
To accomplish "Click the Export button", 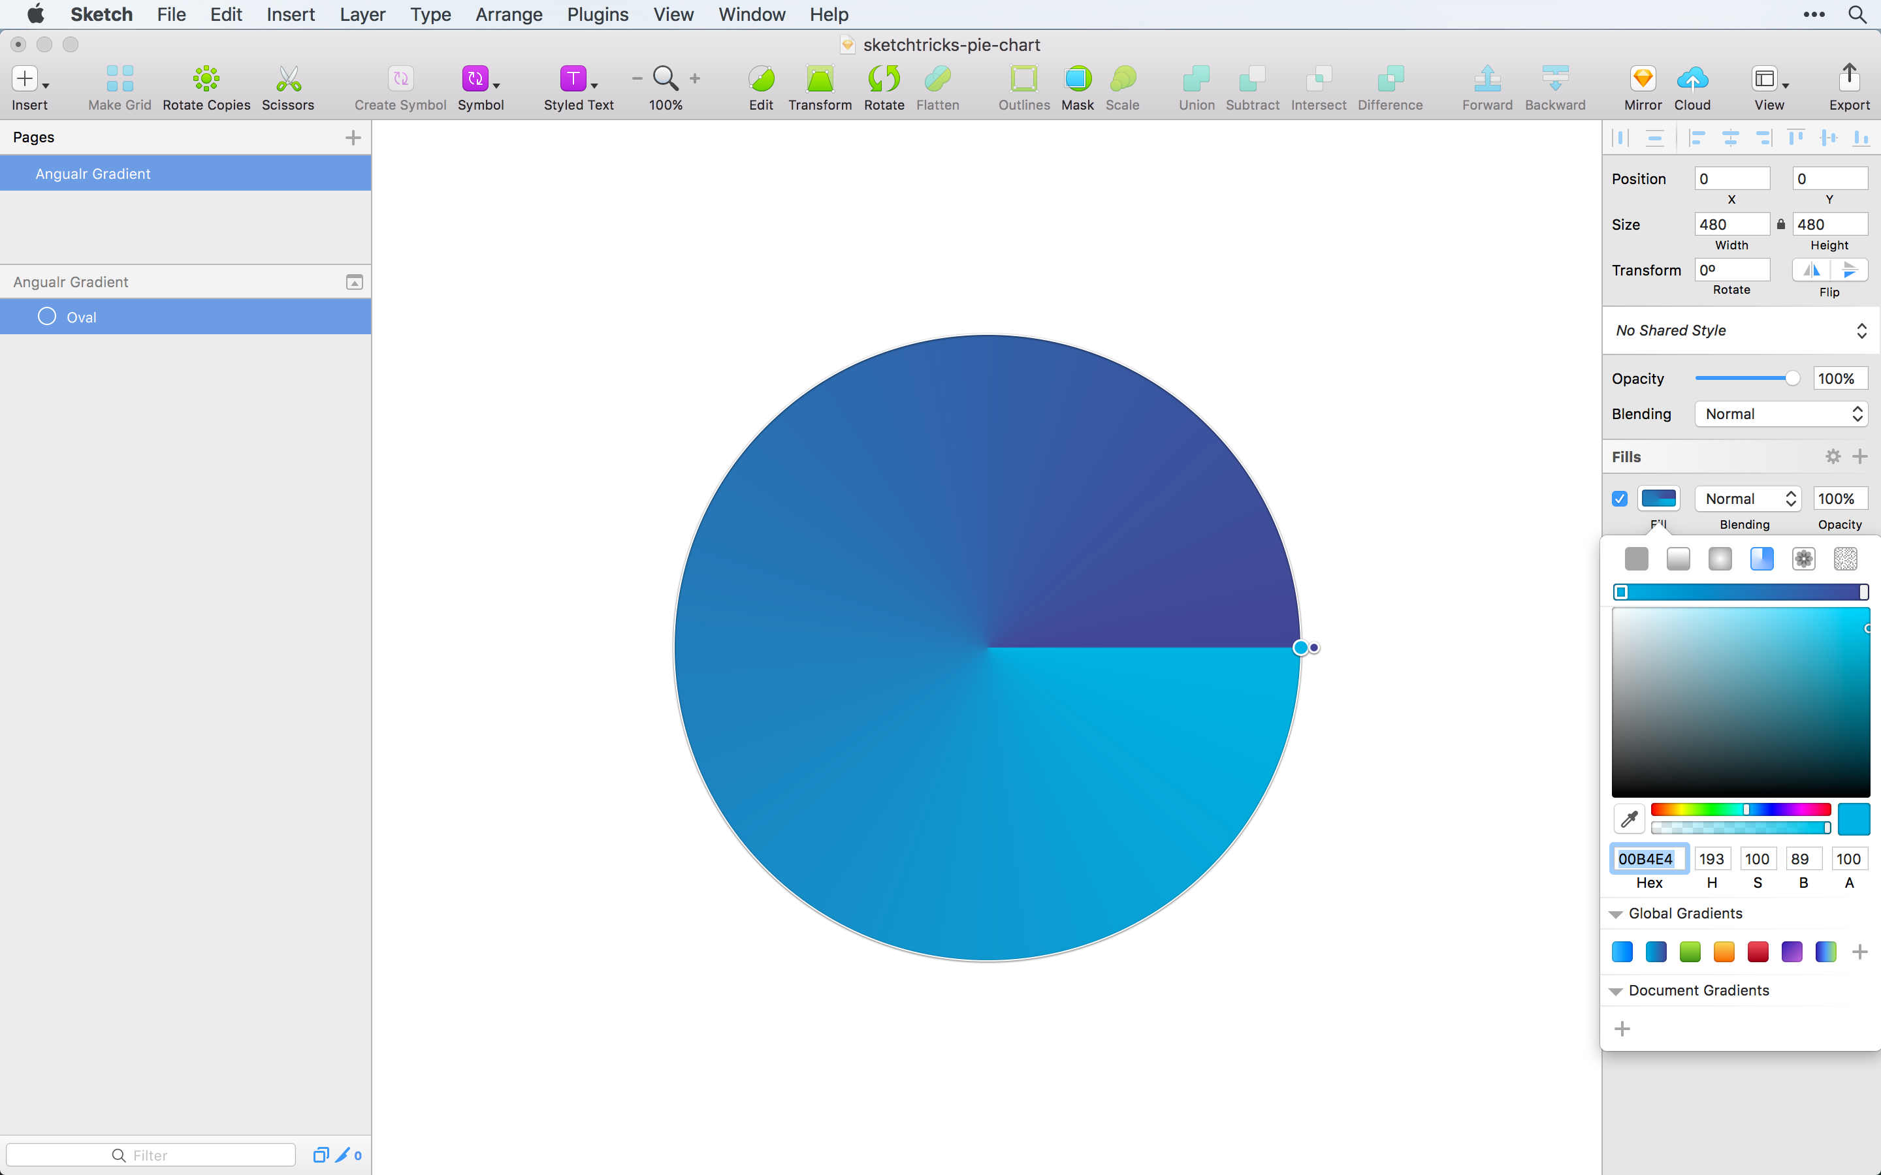I will tap(1850, 86).
